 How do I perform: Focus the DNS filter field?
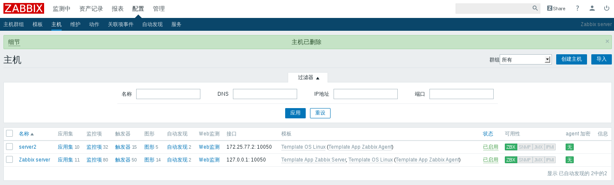coord(265,94)
